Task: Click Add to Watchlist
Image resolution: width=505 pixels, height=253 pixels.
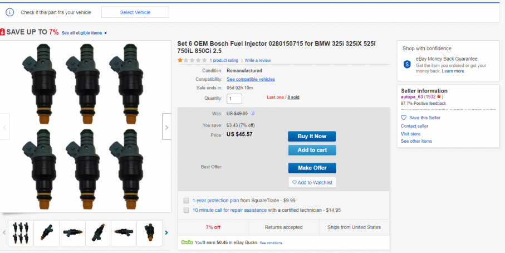Action: [x=312, y=182]
